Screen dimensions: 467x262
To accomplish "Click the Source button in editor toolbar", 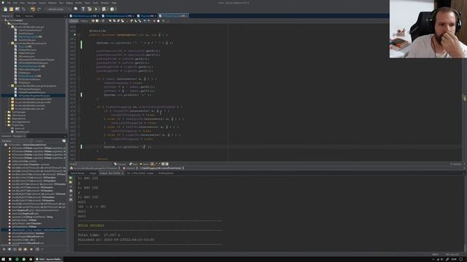I will pyautogui.click(x=74, y=21).
